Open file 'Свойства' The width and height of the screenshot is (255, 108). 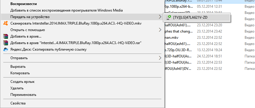[x=83, y=103]
